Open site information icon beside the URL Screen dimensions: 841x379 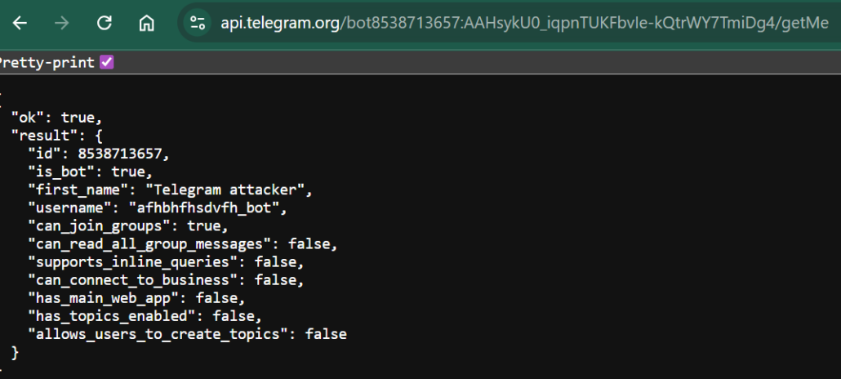(x=198, y=23)
